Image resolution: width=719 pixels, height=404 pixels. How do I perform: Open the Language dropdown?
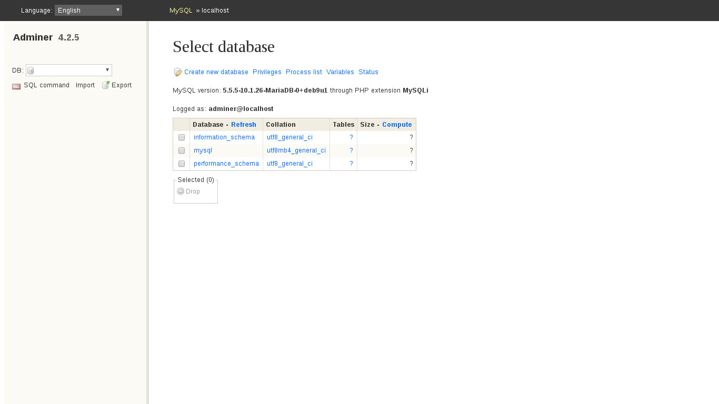pos(88,10)
